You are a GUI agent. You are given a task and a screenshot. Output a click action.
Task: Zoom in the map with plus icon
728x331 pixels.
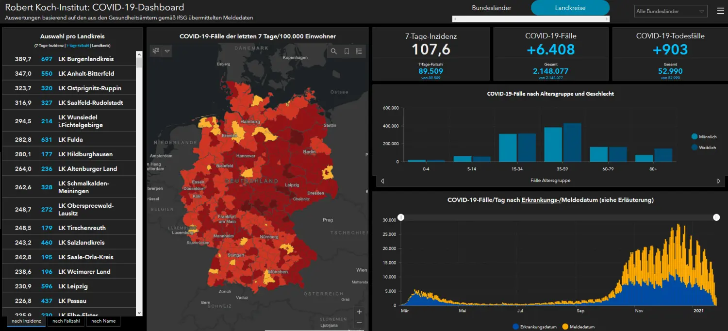tap(359, 312)
